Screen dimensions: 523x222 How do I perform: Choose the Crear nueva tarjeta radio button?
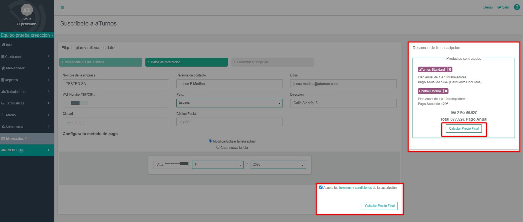click(x=218, y=147)
